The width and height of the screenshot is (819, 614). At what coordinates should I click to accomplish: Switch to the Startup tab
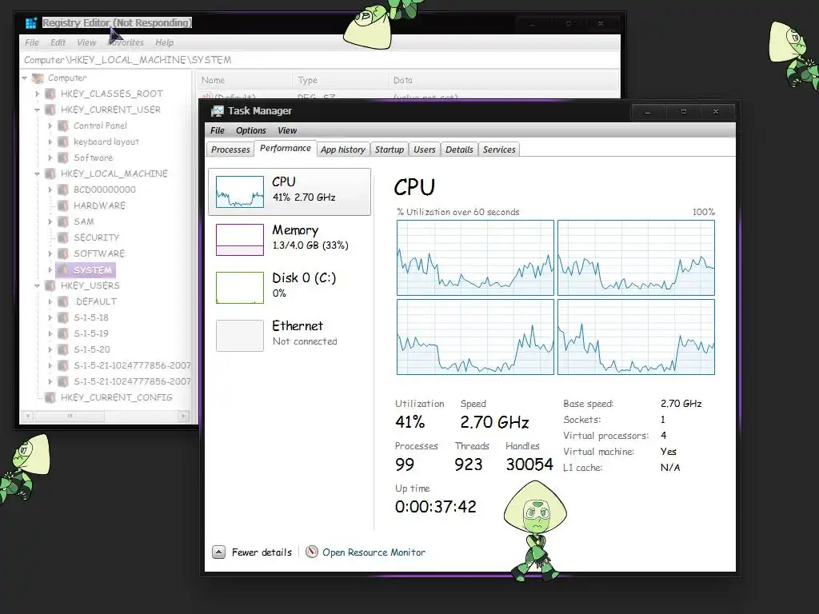click(x=390, y=150)
